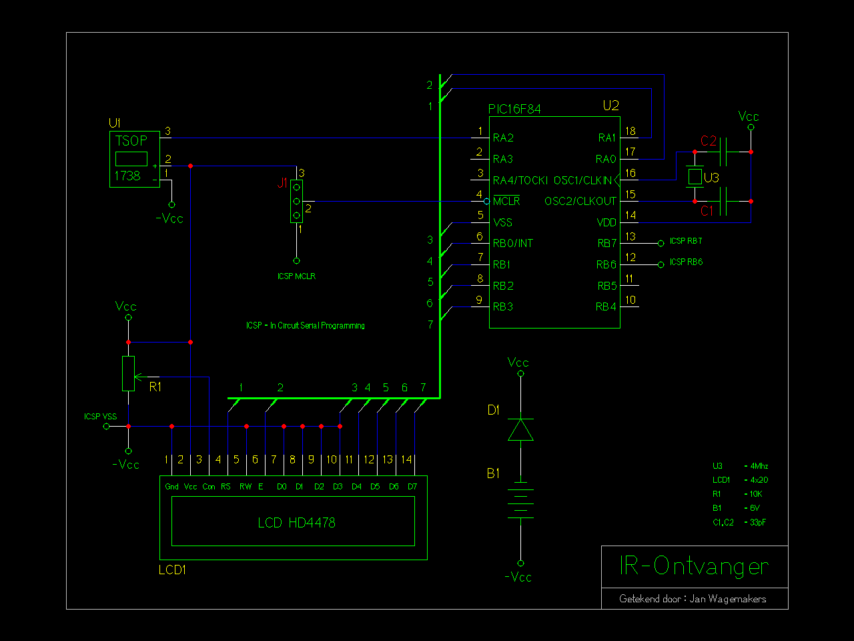Select the legend entry 'B1 - 6V'
The height and width of the screenshot is (641, 854).
point(736,508)
